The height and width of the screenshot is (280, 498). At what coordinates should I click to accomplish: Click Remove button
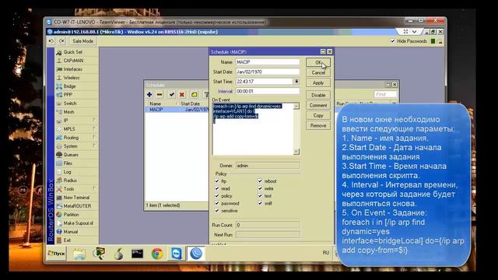(x=318, y=126)
